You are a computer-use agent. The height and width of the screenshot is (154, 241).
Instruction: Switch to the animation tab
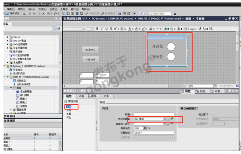[81, 96]
